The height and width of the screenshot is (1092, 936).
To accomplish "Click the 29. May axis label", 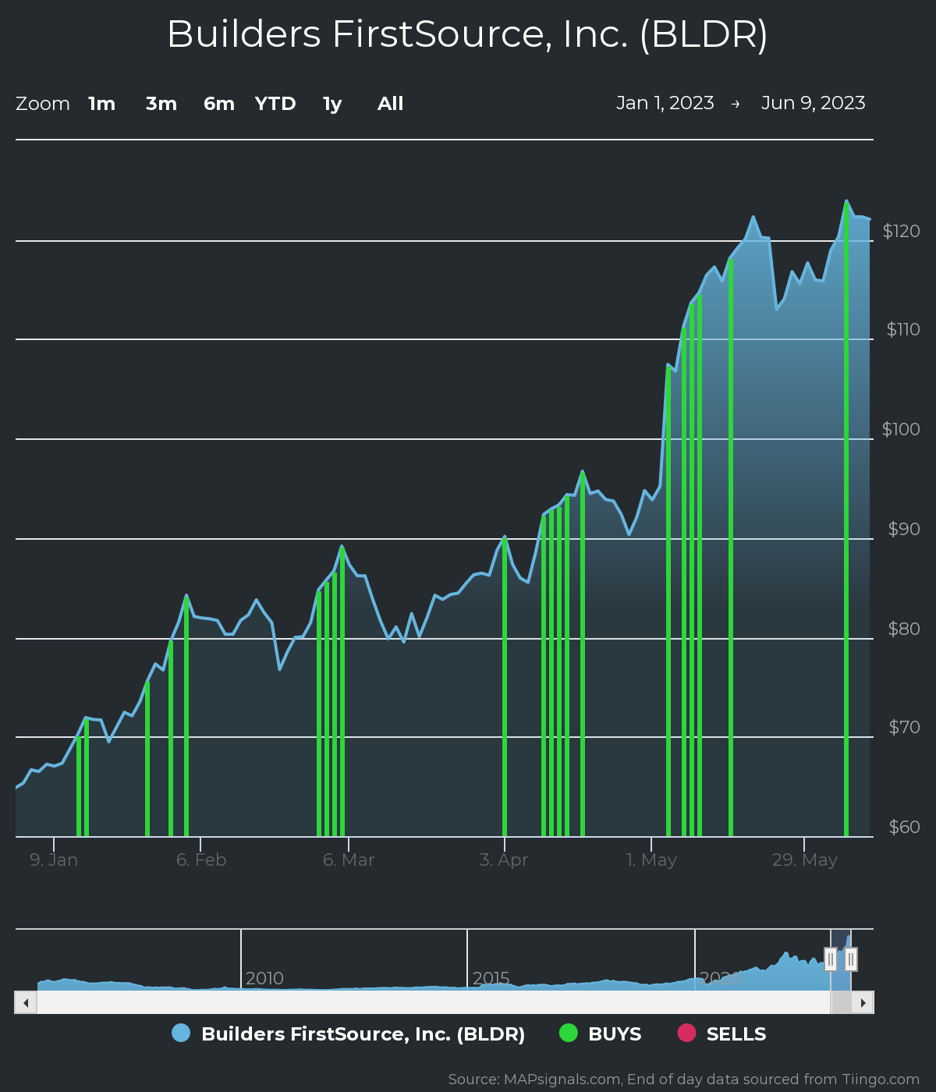I will (805, 860).
